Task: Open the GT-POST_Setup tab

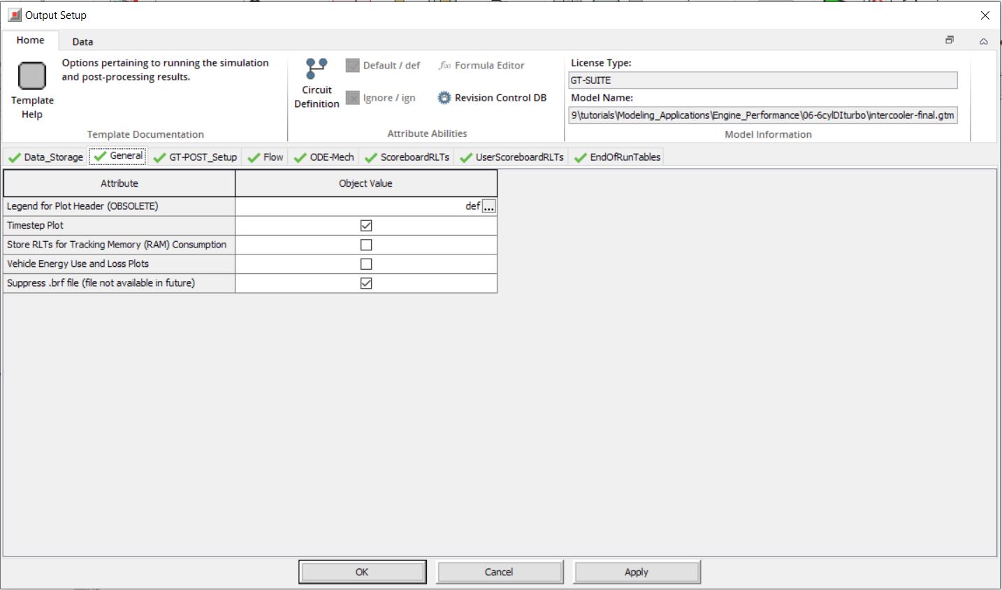Action: pyautogui.click(x=203, y=157)
